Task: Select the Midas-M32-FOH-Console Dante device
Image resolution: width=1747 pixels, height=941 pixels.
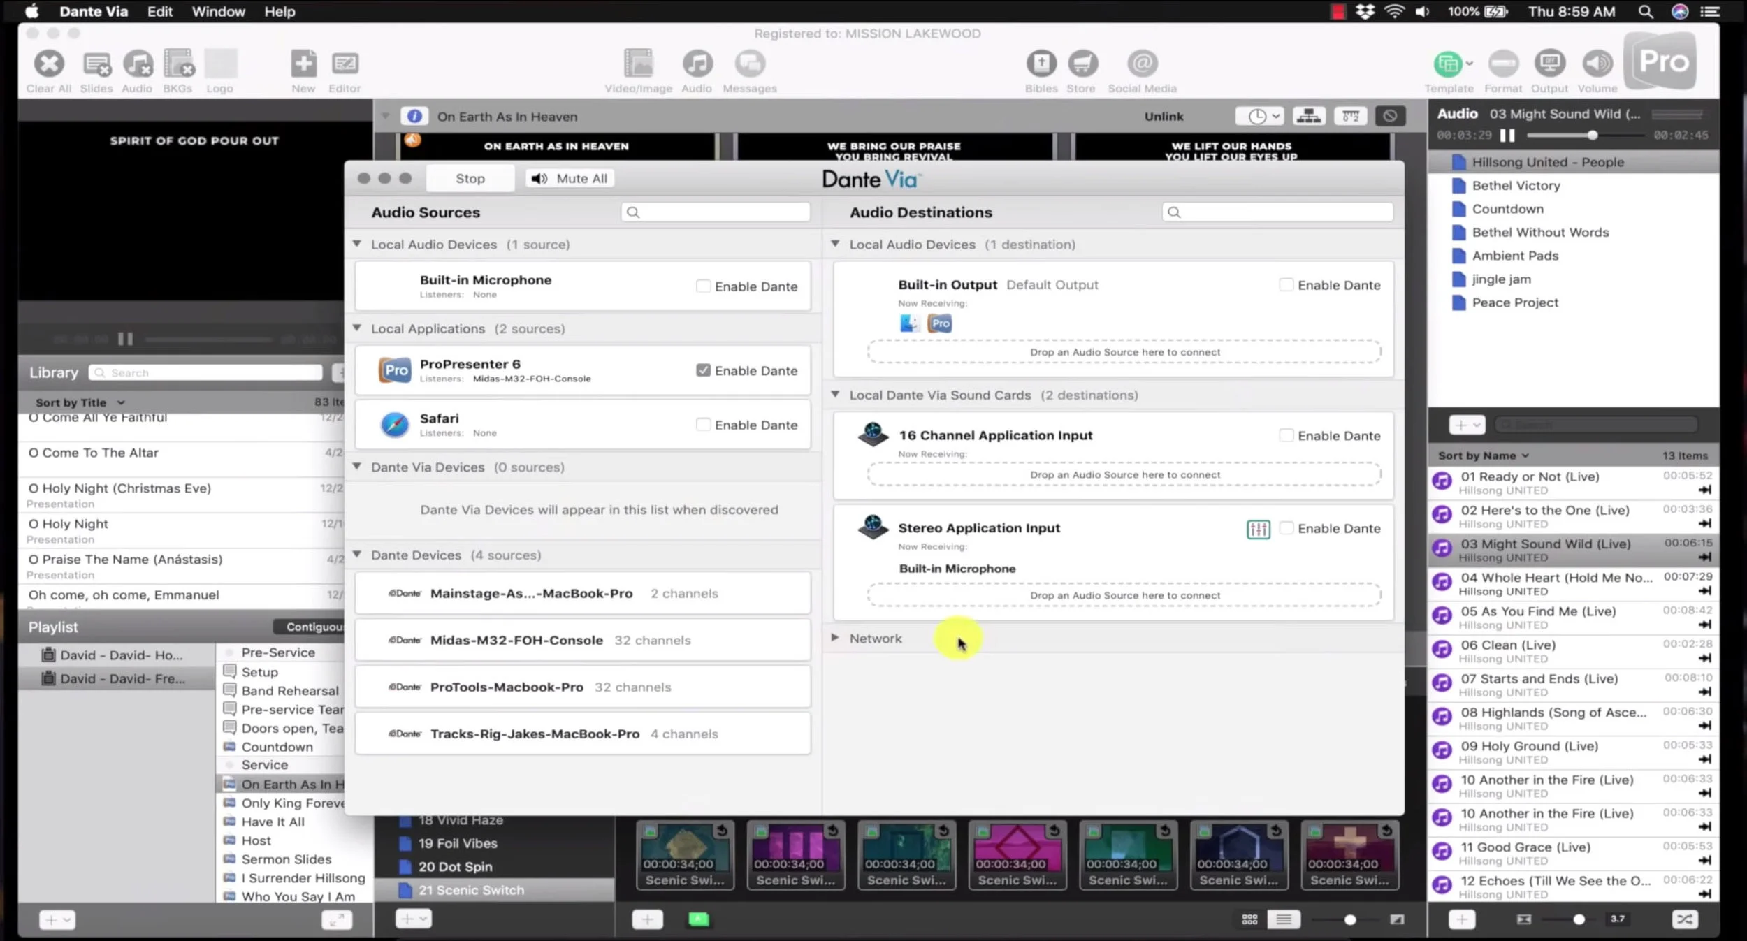Action: [582, 640]
